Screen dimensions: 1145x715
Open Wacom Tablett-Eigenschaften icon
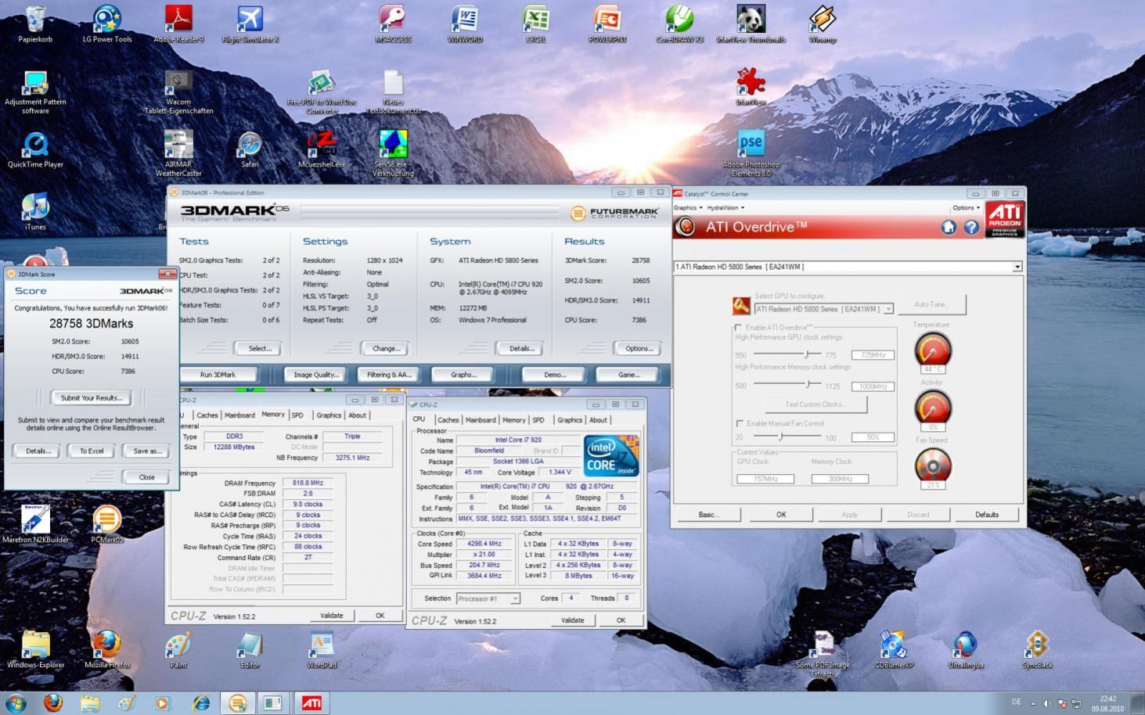(x=178, y=91)
